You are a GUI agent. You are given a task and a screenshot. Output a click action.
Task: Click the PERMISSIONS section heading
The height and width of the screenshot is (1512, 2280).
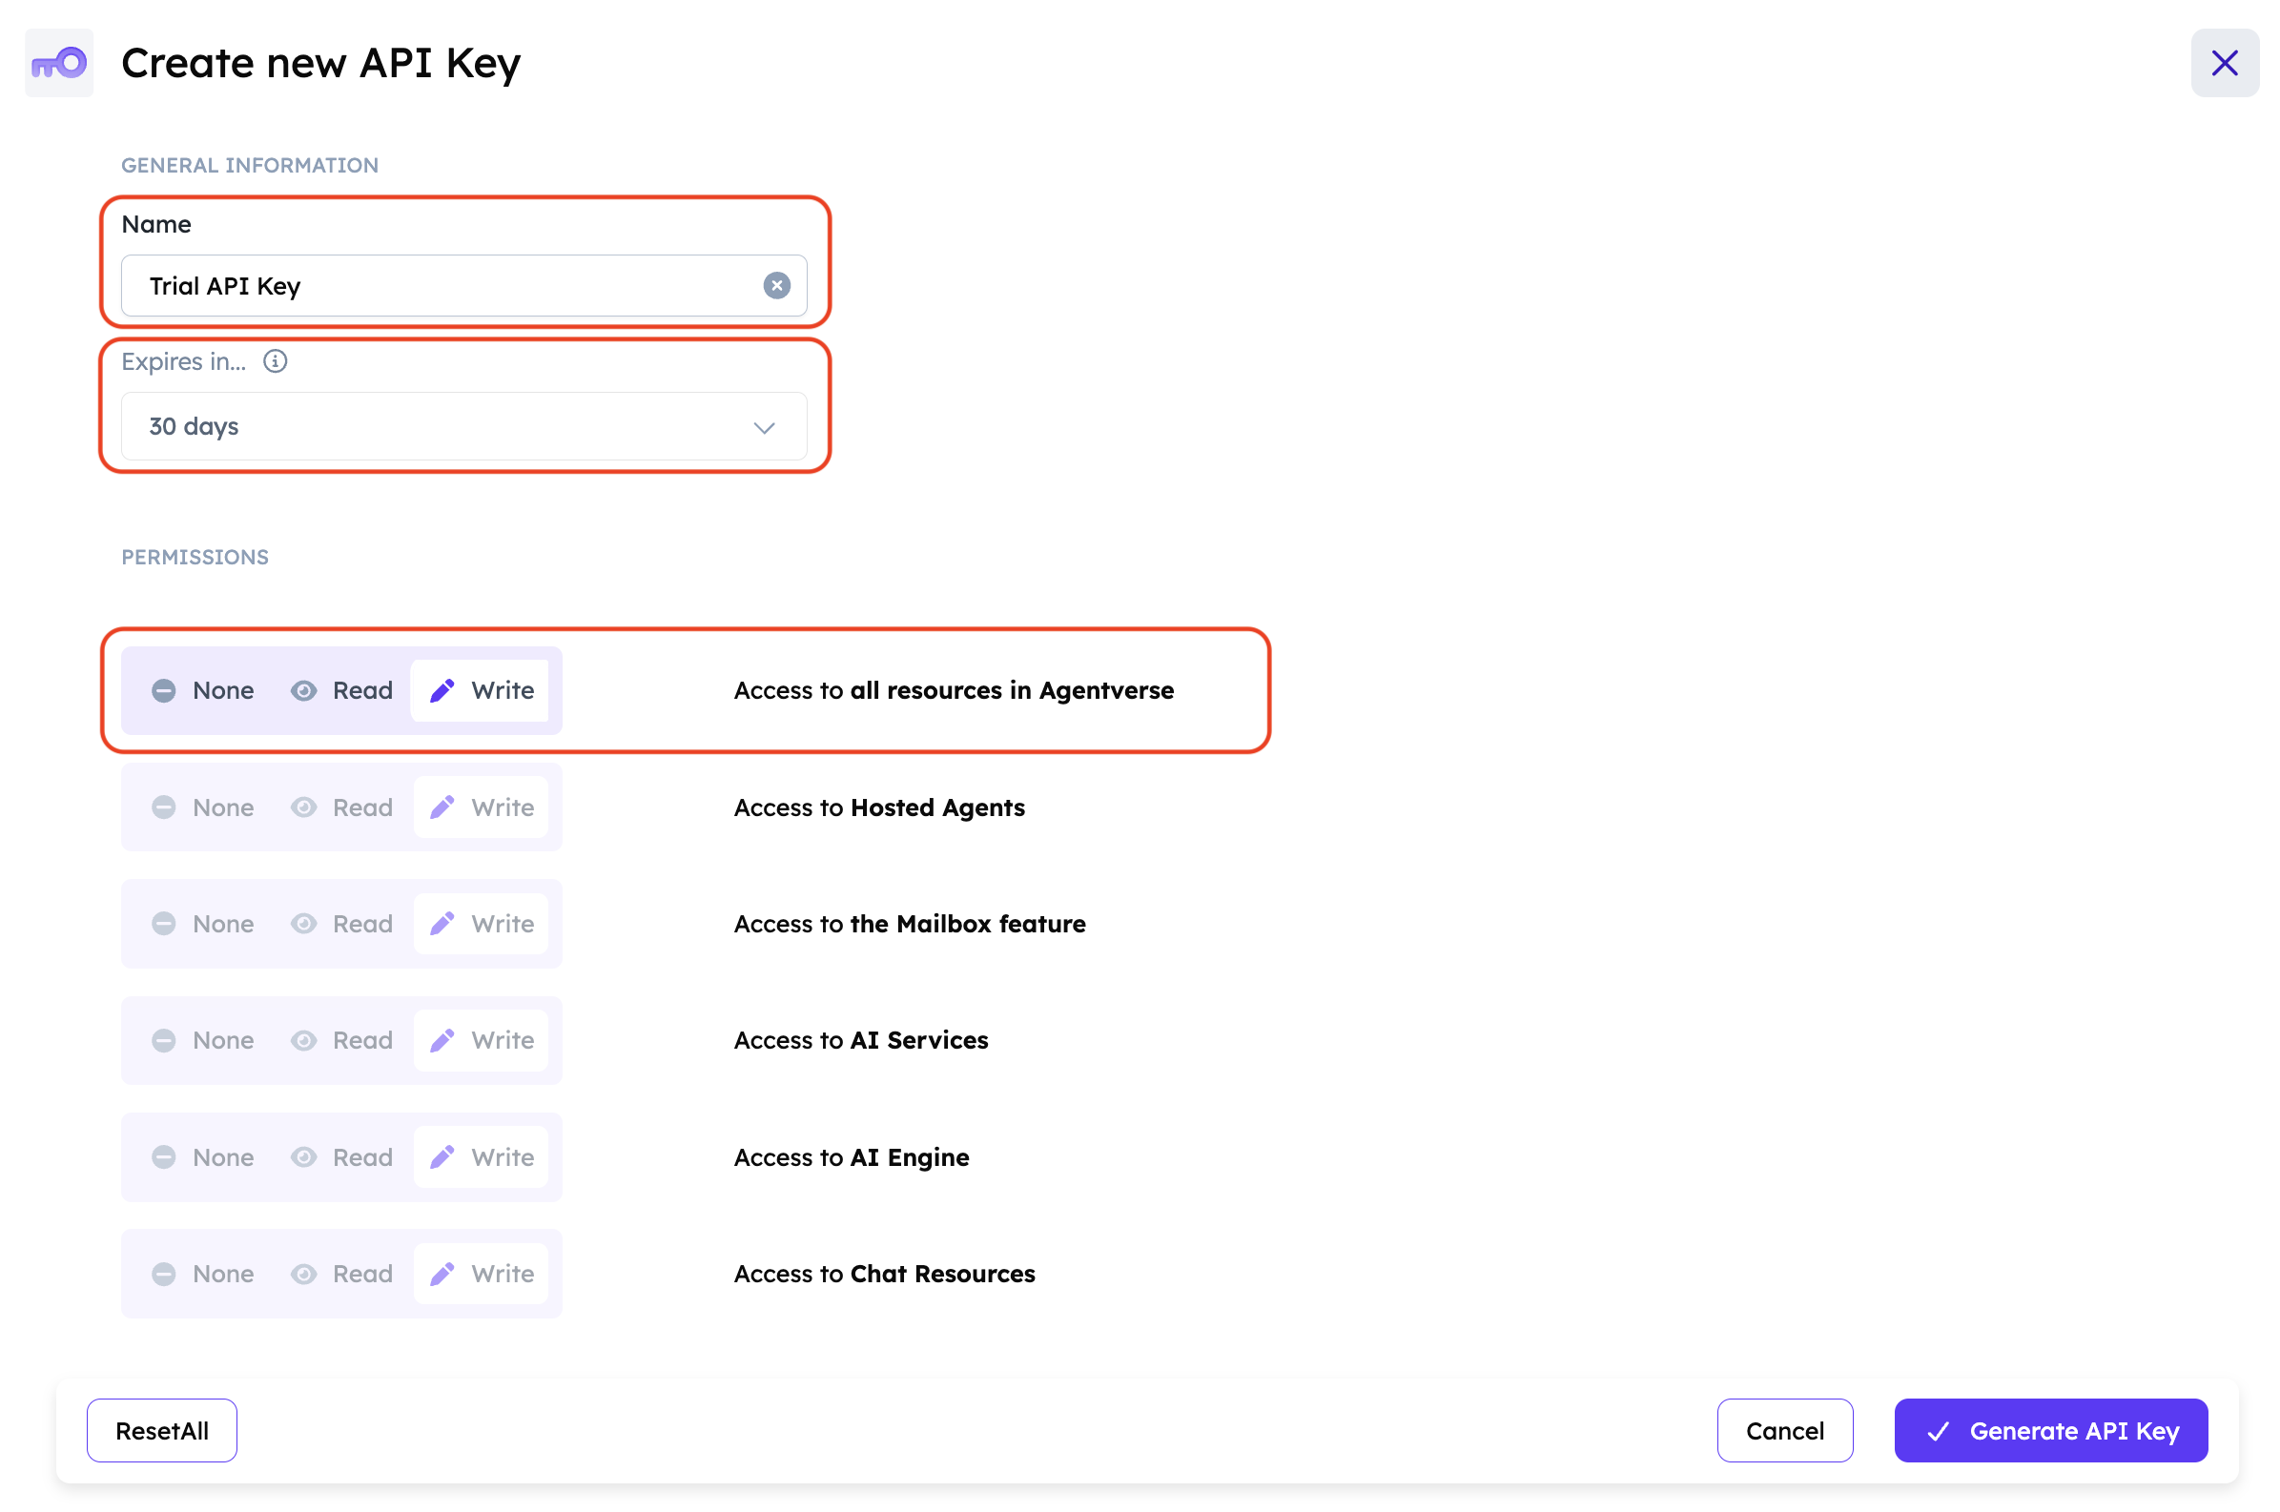pos(195,558)
